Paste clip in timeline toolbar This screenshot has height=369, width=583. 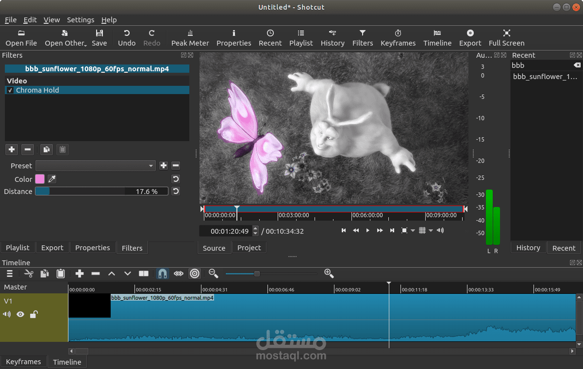pyautogui.click(x=61, y=273)
